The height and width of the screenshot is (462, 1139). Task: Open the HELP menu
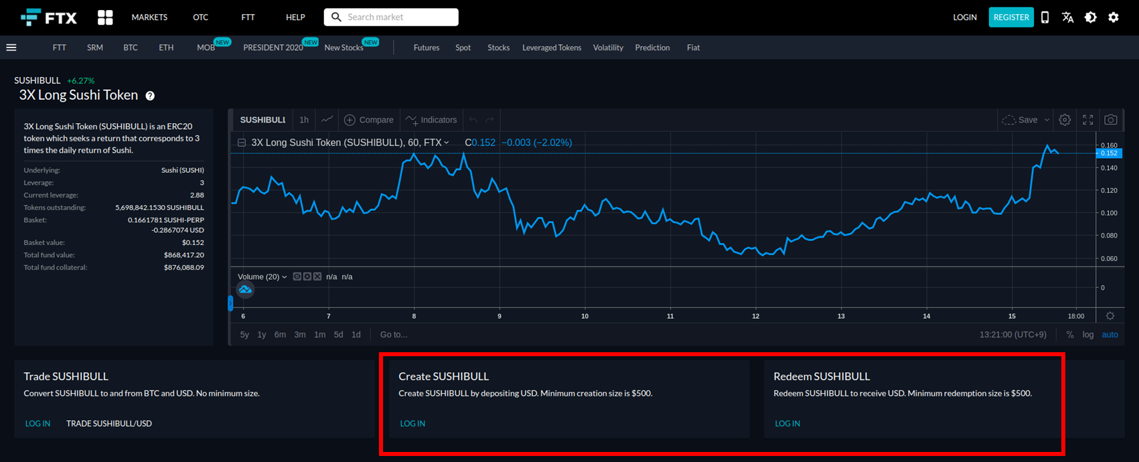pyautogui.click(x=295, y=17)
